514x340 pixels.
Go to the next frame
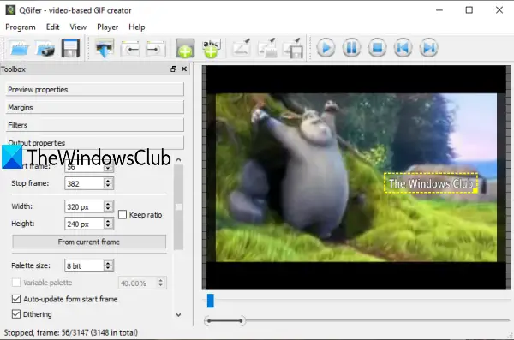(429, 48)
